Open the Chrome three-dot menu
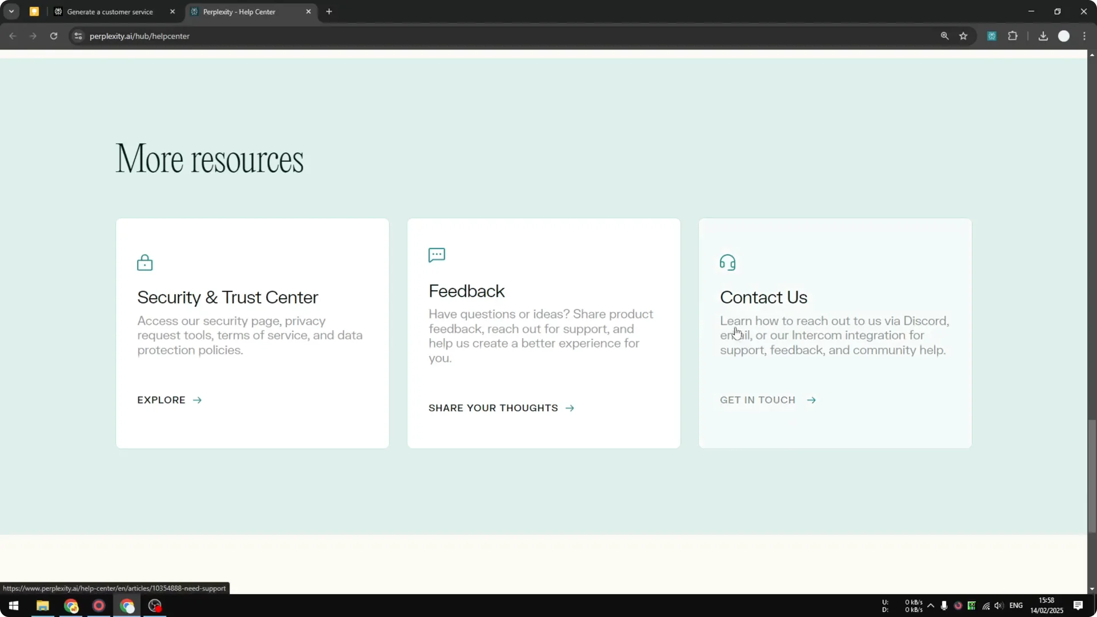This screenshot has width=1097, height=617. pos(1085,35)
